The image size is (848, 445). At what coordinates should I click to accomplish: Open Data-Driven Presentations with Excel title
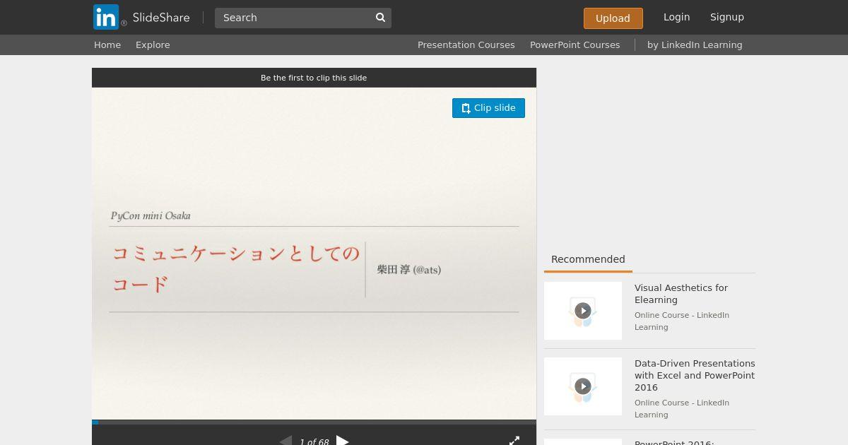[695, 375]
